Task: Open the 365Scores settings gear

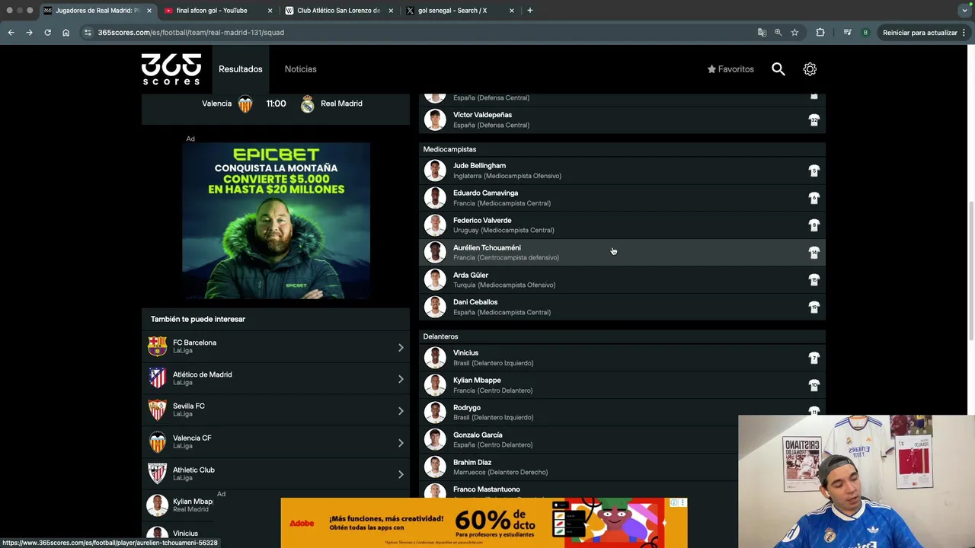Action: (810, 69)
